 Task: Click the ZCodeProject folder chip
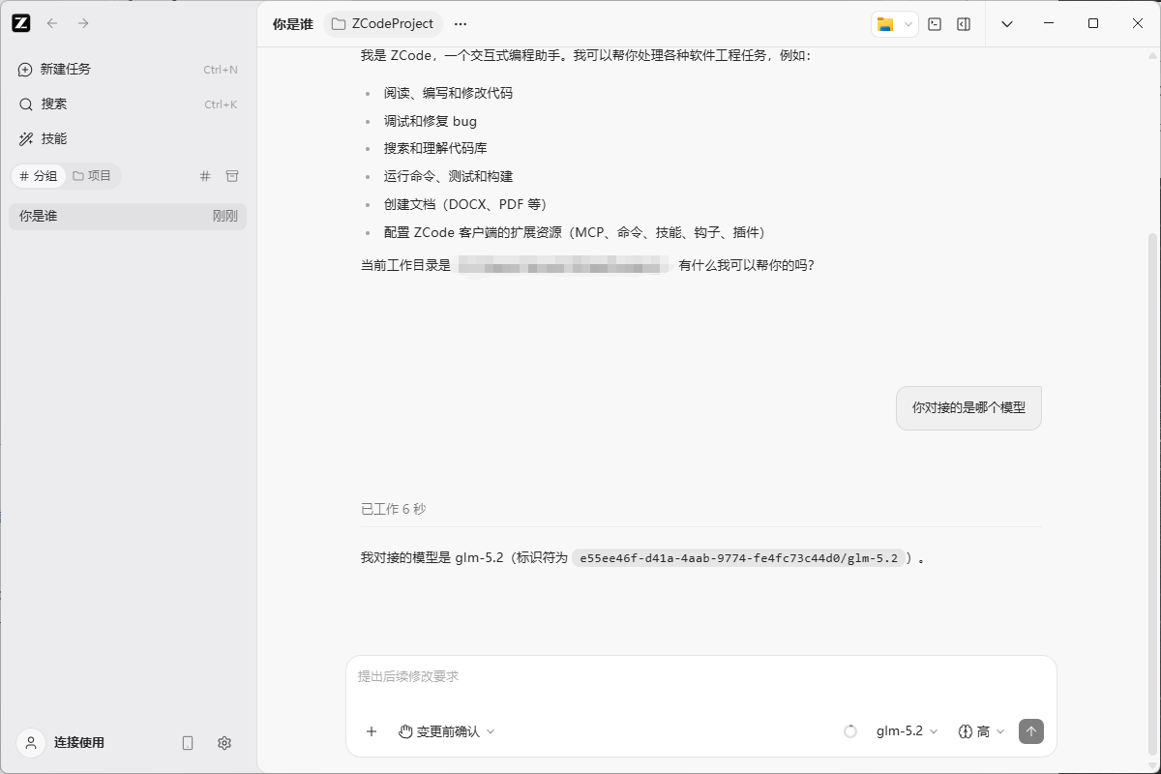pos(382,24)
